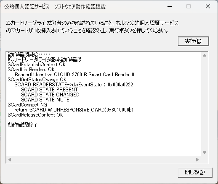The width and height of the screenshot is (218, 184).
Task: Click the grayed-out maximize icon
Action: pyautogui.click(x=189, y=6)
